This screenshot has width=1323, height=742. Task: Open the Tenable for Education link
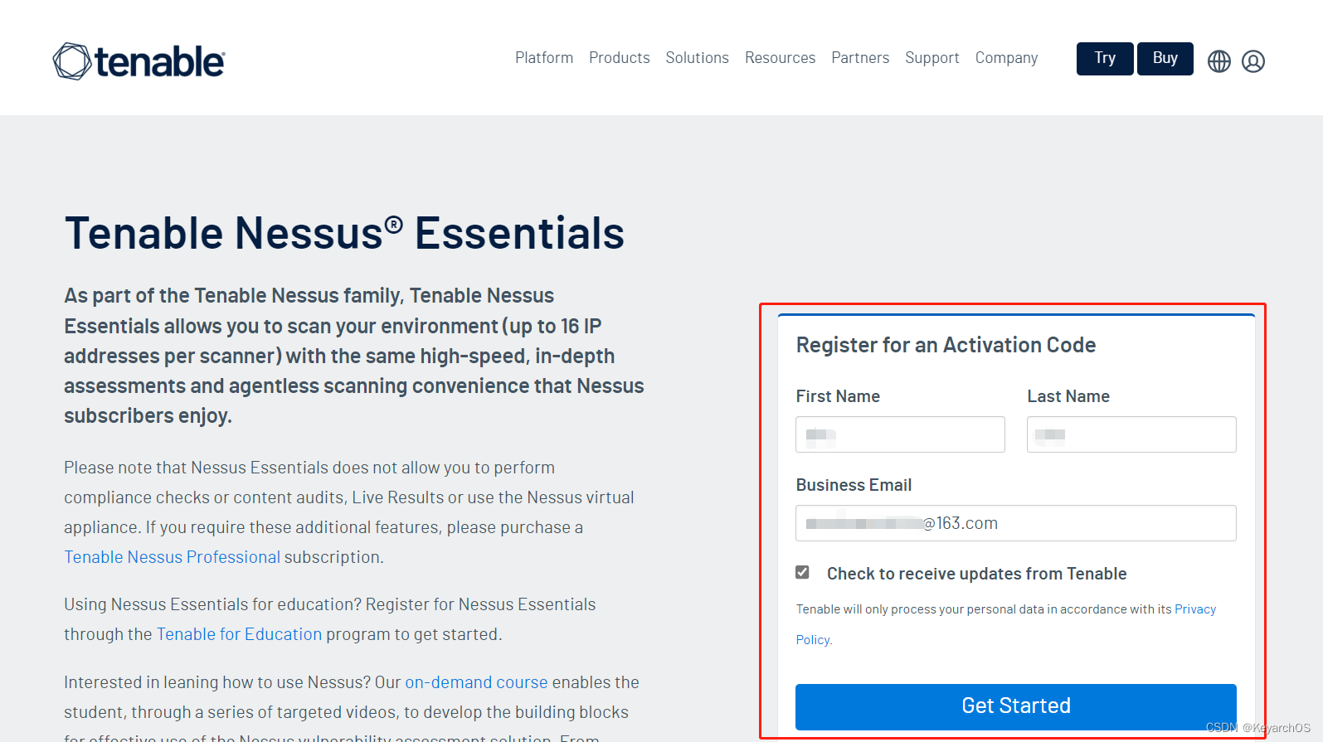point(239,634)
